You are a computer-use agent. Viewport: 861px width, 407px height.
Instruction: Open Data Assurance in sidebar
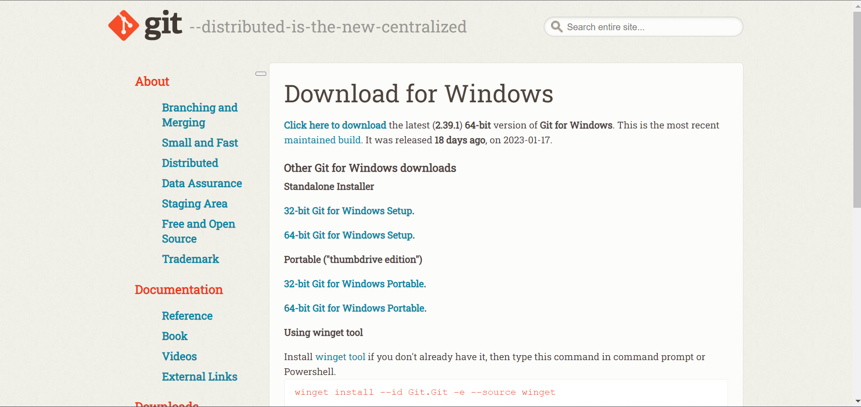[202, 183]
